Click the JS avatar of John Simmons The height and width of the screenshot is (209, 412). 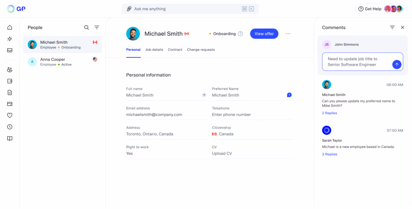[x=327, y=44]
